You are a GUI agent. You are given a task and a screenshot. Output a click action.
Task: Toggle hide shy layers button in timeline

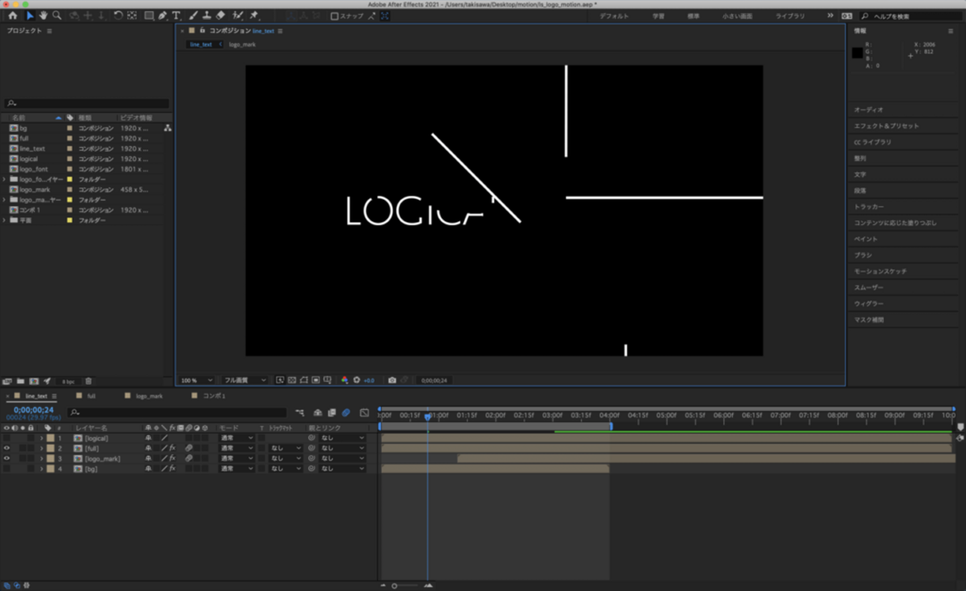pyautogui.click(x=318, y=413)
